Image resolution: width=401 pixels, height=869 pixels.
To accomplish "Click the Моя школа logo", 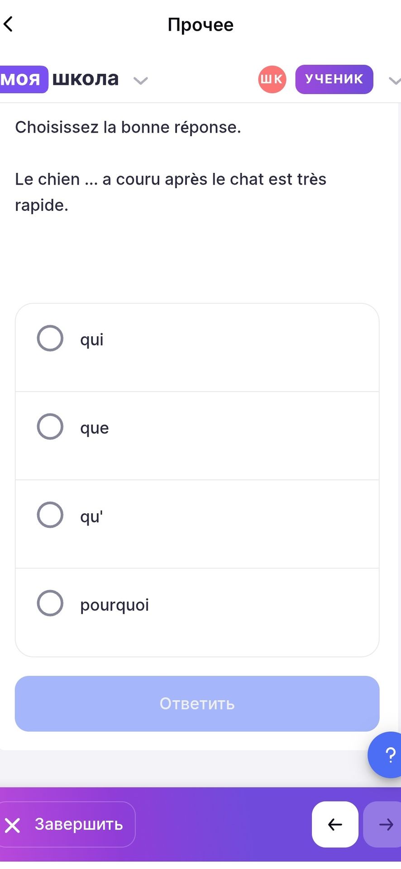I will pos(59,79).
